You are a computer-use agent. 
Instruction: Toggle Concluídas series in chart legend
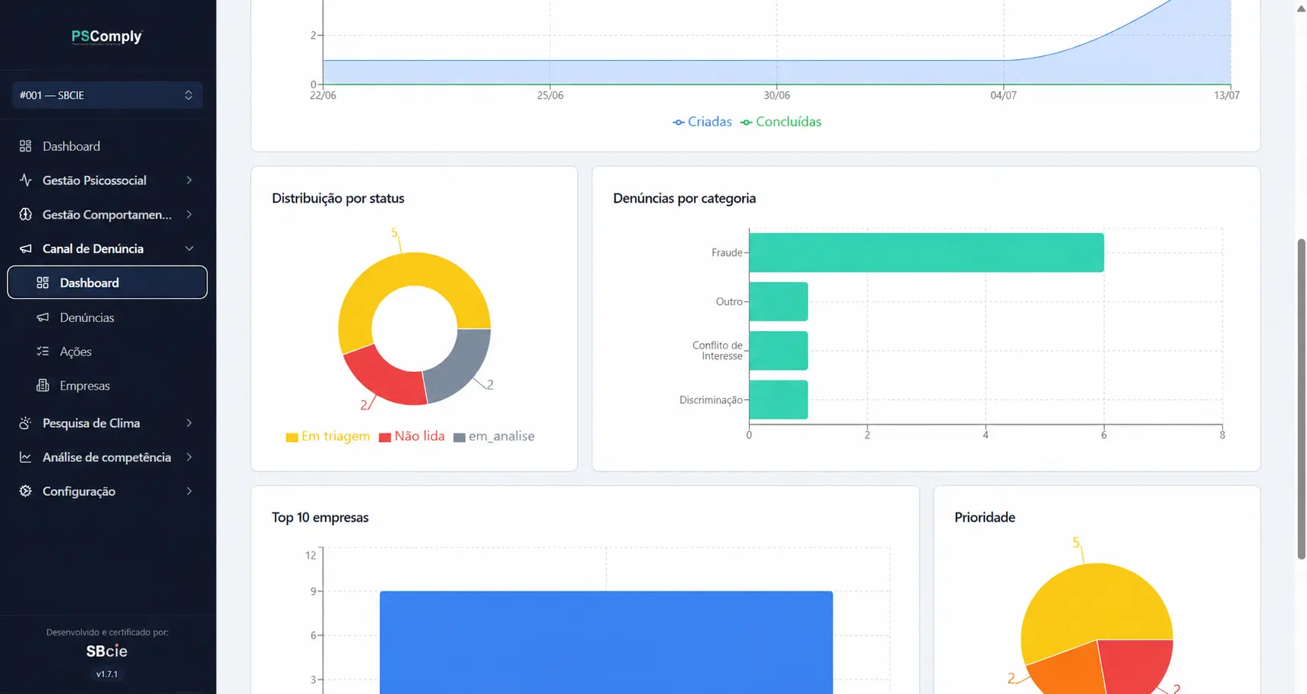(781, 121)
